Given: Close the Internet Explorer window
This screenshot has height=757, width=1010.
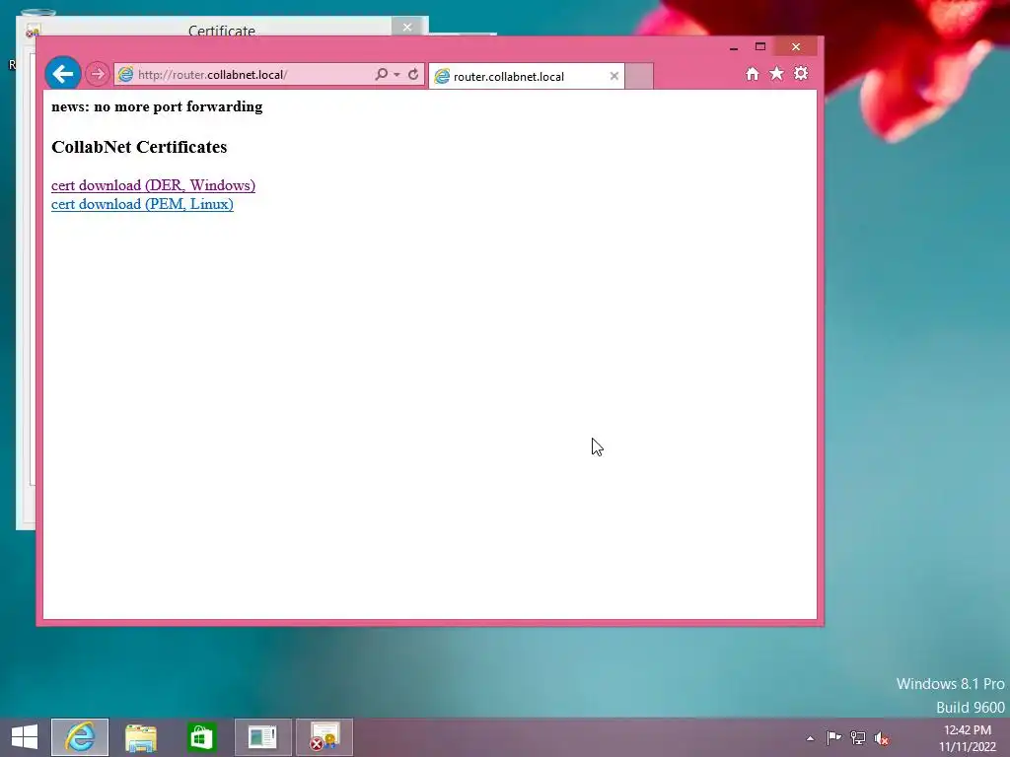Looking at the screenshot, I should tap(796, 47).
